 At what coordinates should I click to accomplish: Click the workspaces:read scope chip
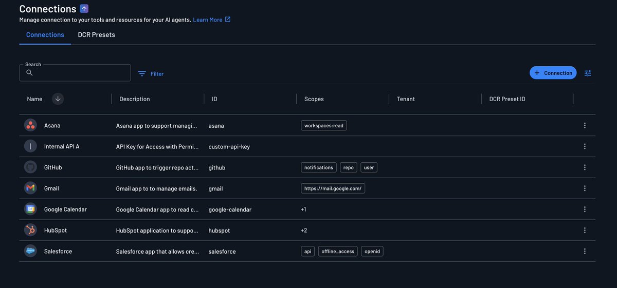[324, 125]
